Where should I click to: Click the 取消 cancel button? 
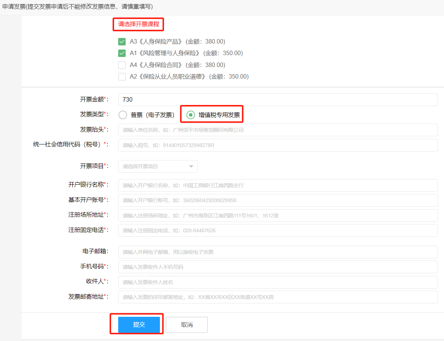186,324
